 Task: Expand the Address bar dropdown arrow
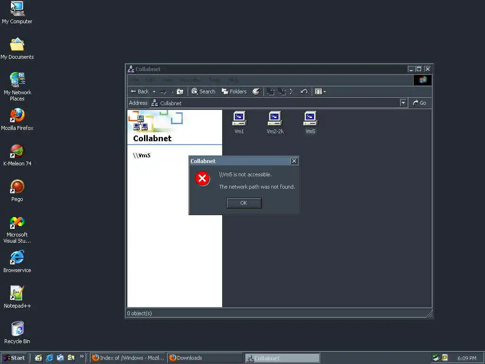pyautogui.click(x=403, y=103)
